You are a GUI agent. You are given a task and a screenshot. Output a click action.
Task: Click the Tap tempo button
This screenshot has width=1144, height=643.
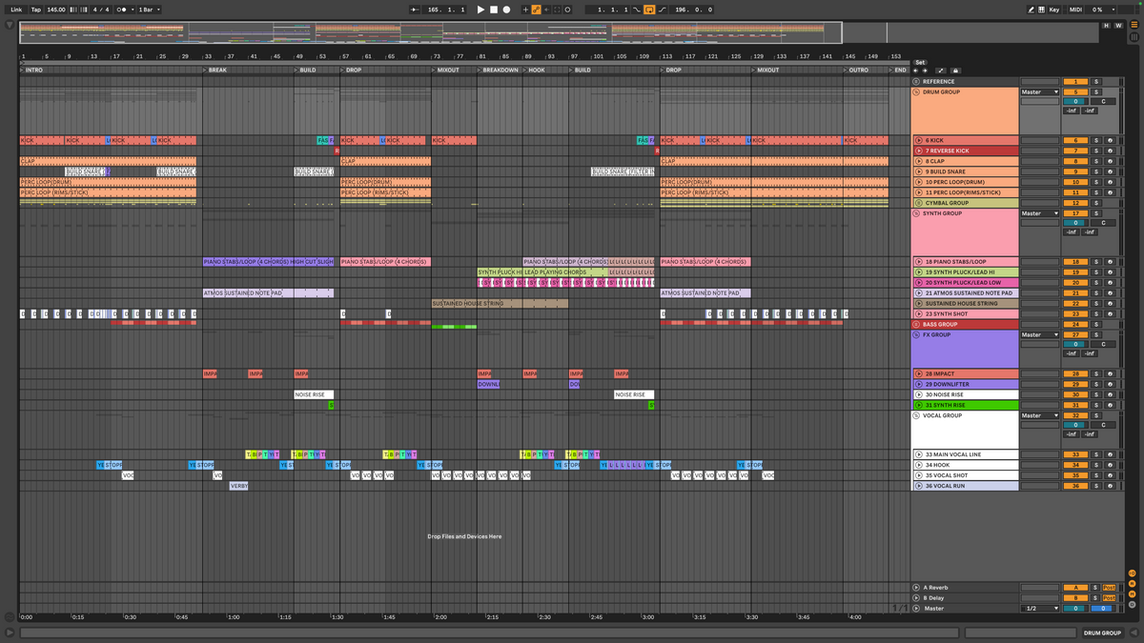(35, 9)
